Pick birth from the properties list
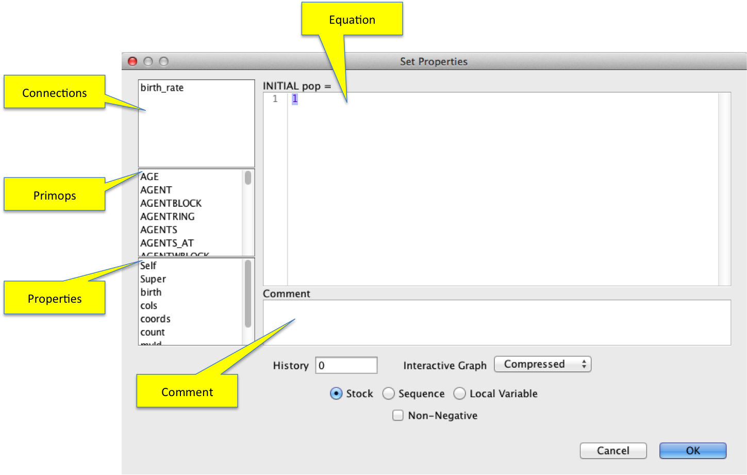Image resolution: width=747 pixels, height=475 pixels. tap(151, 292)
